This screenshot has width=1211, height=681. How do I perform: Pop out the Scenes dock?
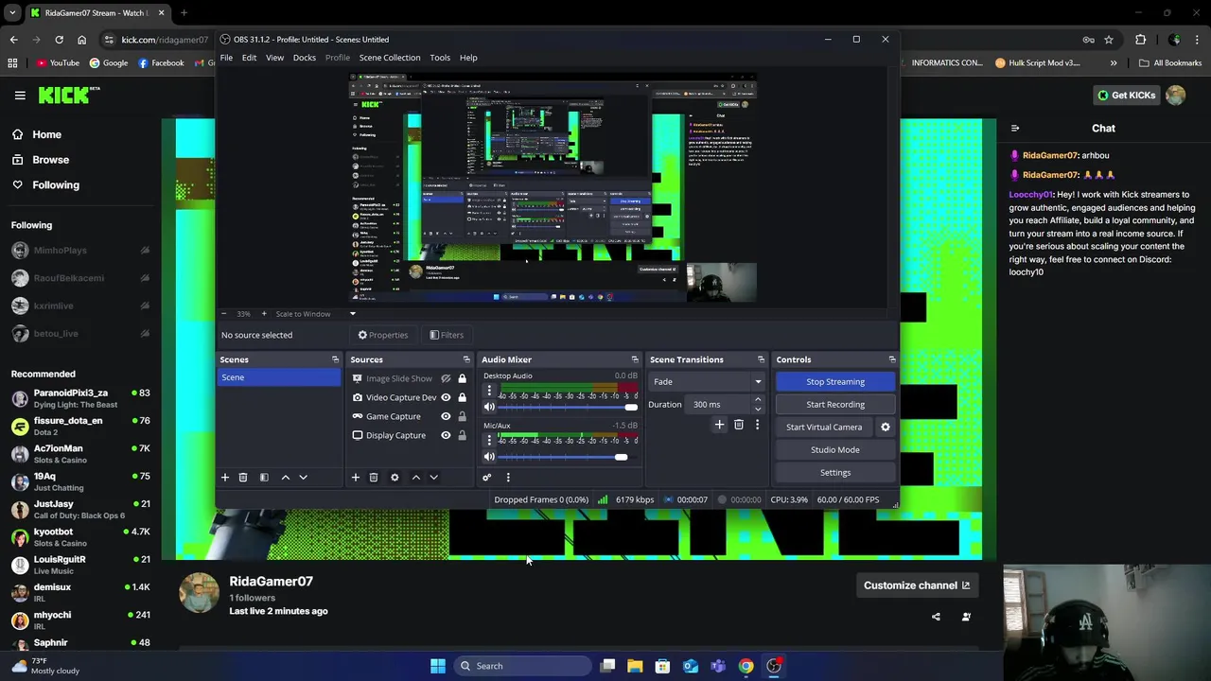pos(335,359)
